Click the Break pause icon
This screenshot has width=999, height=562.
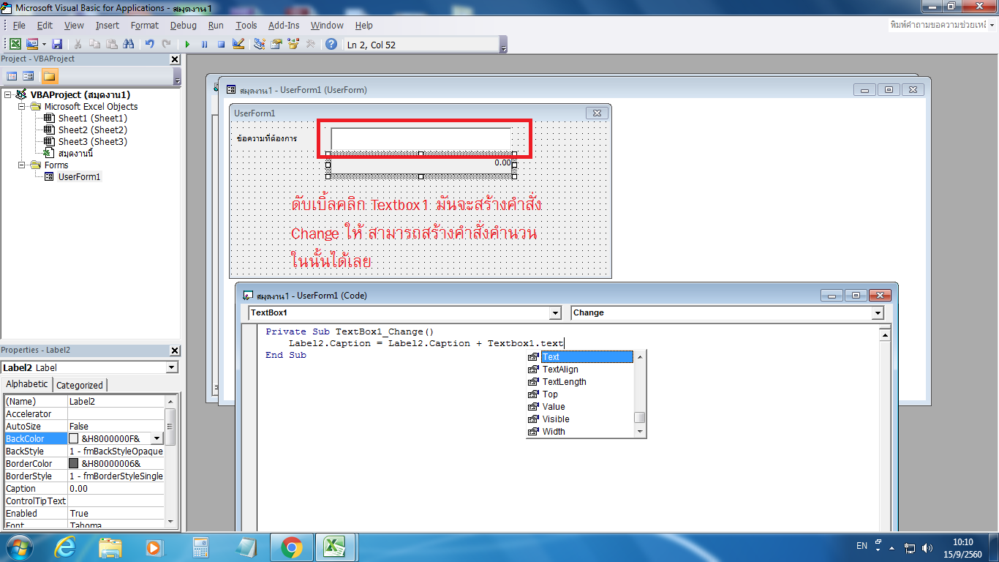(x=204, y=45)
